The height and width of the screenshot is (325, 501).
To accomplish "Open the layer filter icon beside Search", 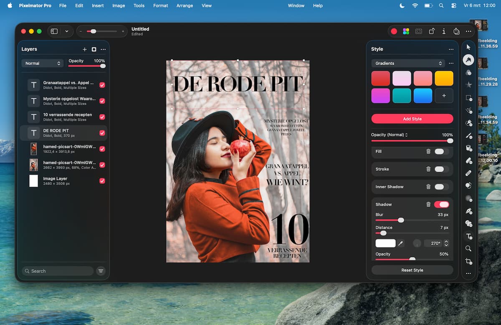I will (x=101, y=271).
